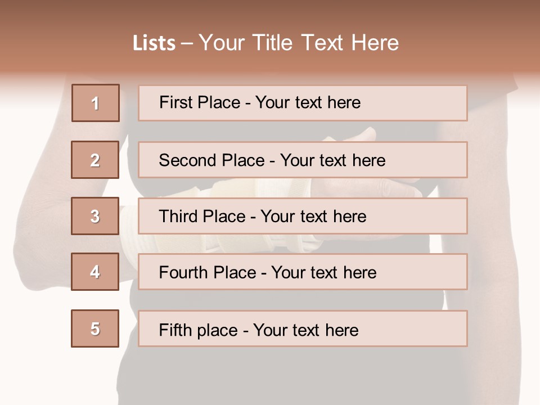Click the "Second Place - Your text here" bar
Image resolution: width=540 pixels, height=405 pixels.
(303, 160)
